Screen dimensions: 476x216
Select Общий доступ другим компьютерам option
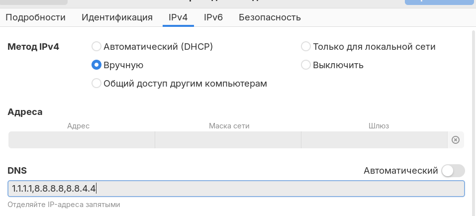coord(96,84)
